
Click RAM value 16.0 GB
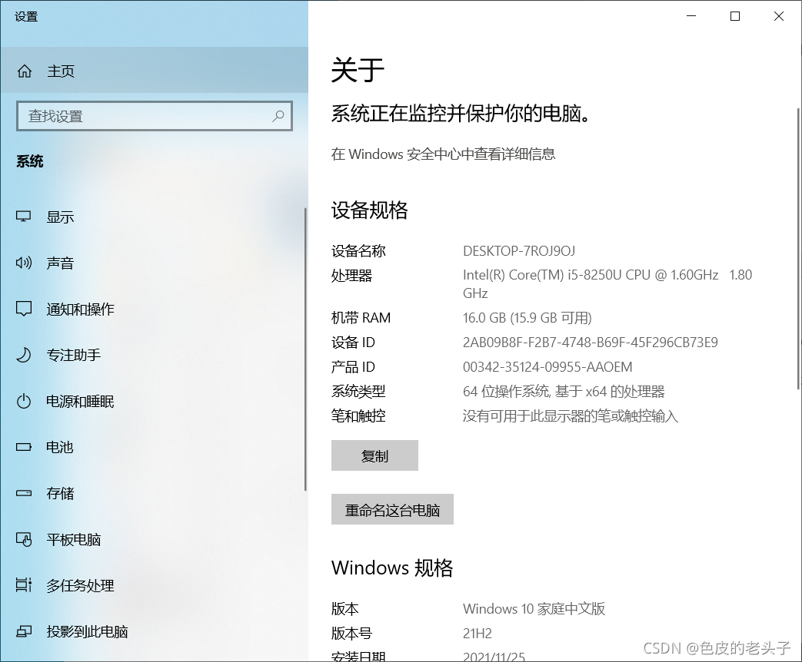[x=527, y=318]
